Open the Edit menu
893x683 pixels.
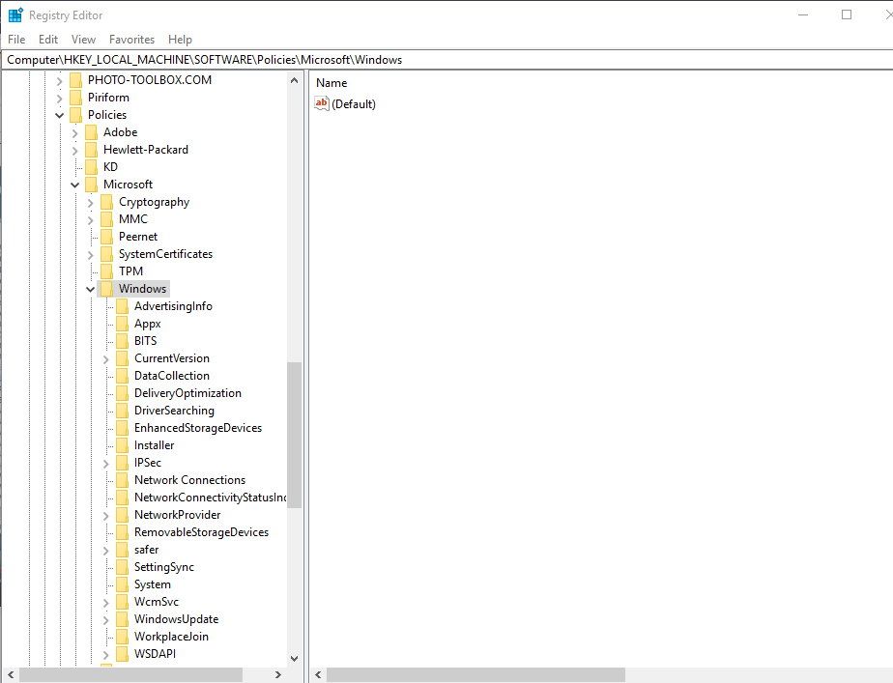coord(48,40)
